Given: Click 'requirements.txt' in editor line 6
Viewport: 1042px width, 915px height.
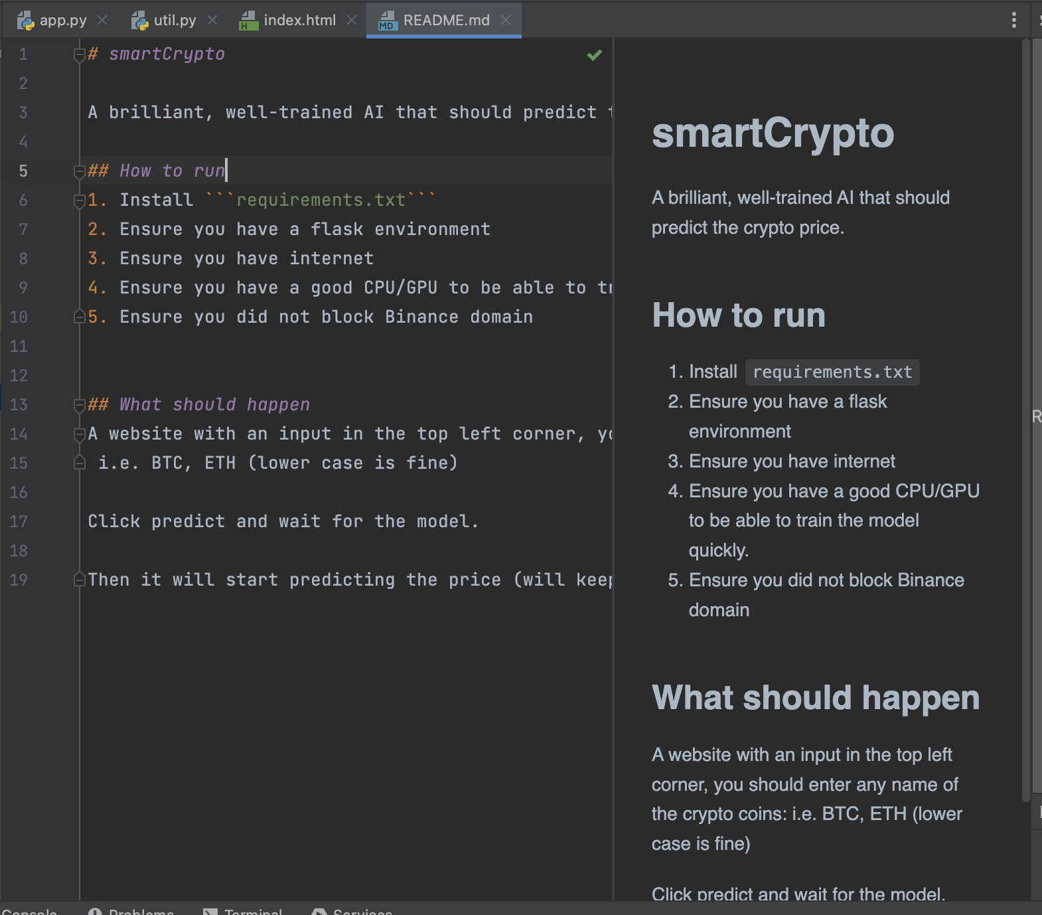Looking at the screenshot, I should tap(321, 201).
